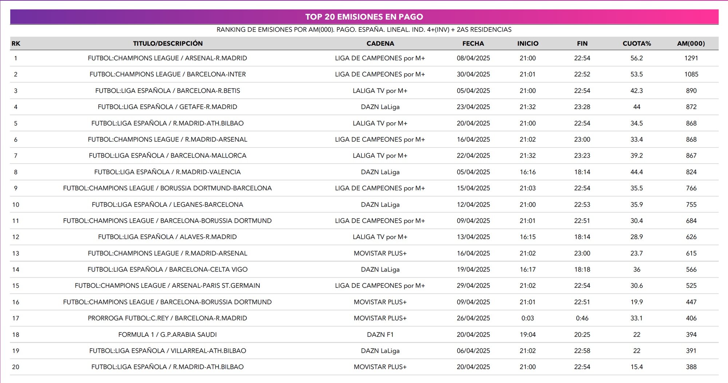Click the INICIO column header
This screenshot has height=383, width=728.
[527, 44]
